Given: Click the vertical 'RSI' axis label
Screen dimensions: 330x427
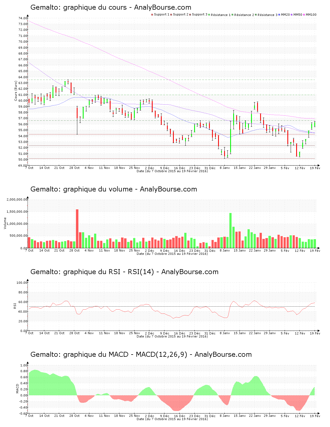Looking at the screenshot, I should click(15, 306).
